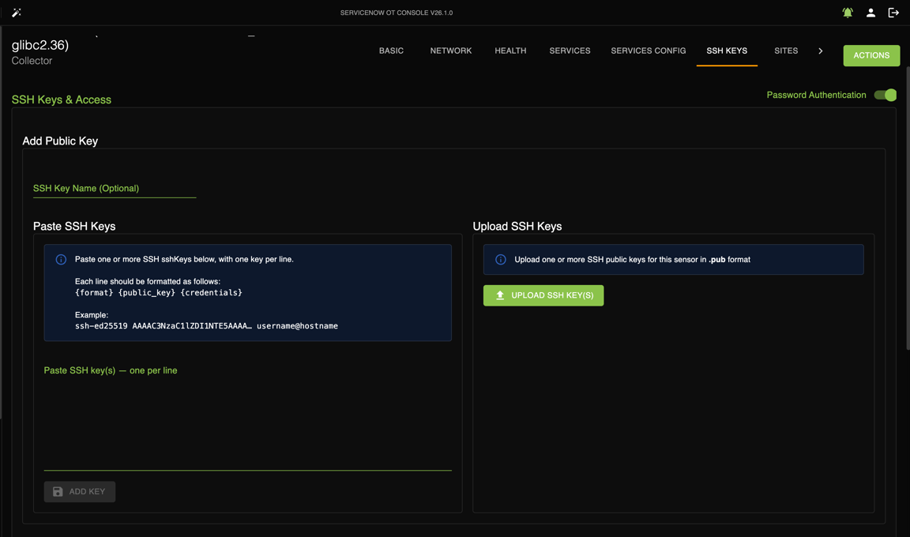
Task: Switch to the Health tab
Action: click(511, 51)
